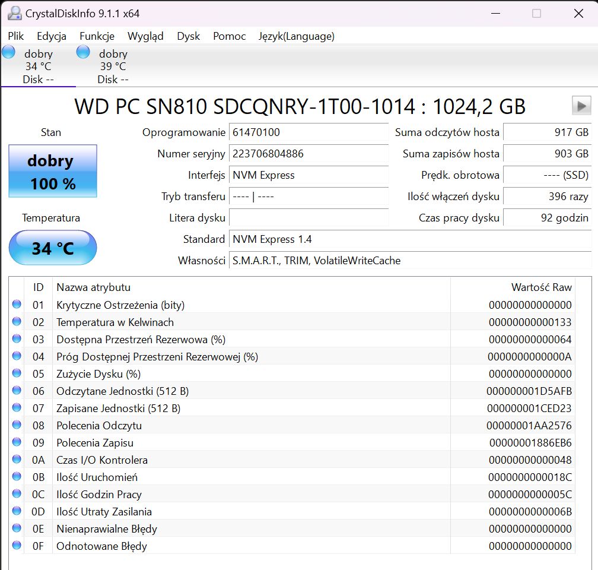The height and width of the screenshot is (570, 598).
Task: Select raw value 000000000006B for unsafe shutdowns
Action: click(530, 512)
